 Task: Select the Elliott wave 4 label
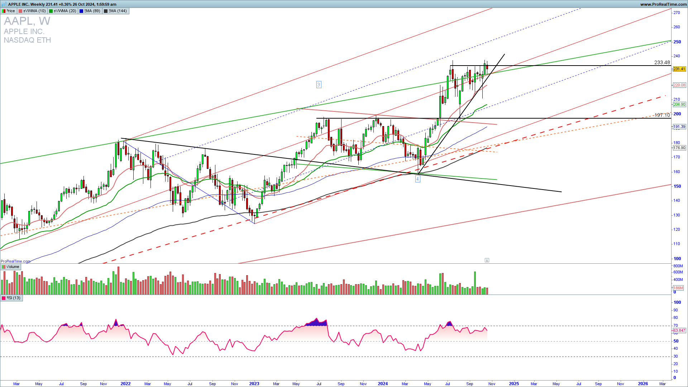tap(417, 179)
